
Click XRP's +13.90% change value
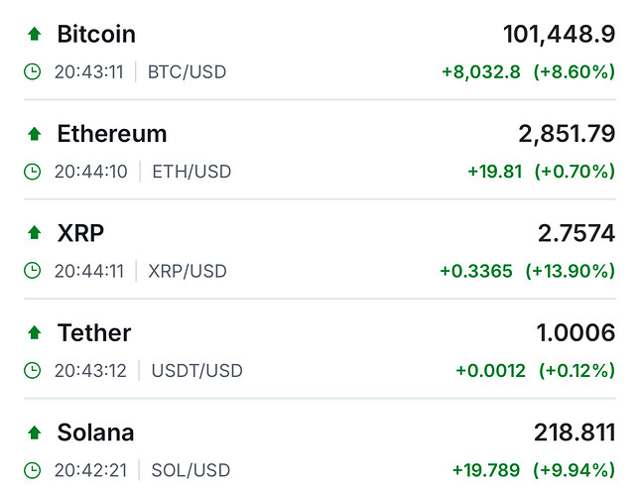click(x=575, y=271)
